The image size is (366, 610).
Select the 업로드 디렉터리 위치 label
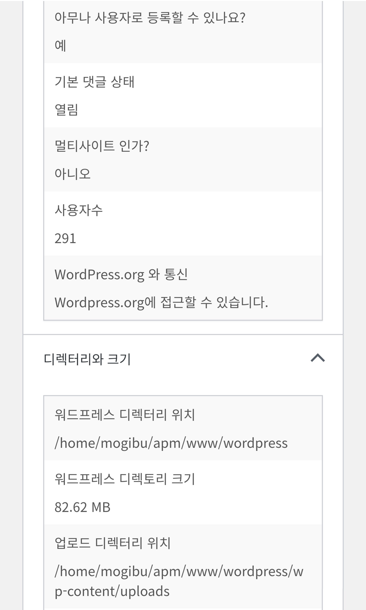point(113,543)
